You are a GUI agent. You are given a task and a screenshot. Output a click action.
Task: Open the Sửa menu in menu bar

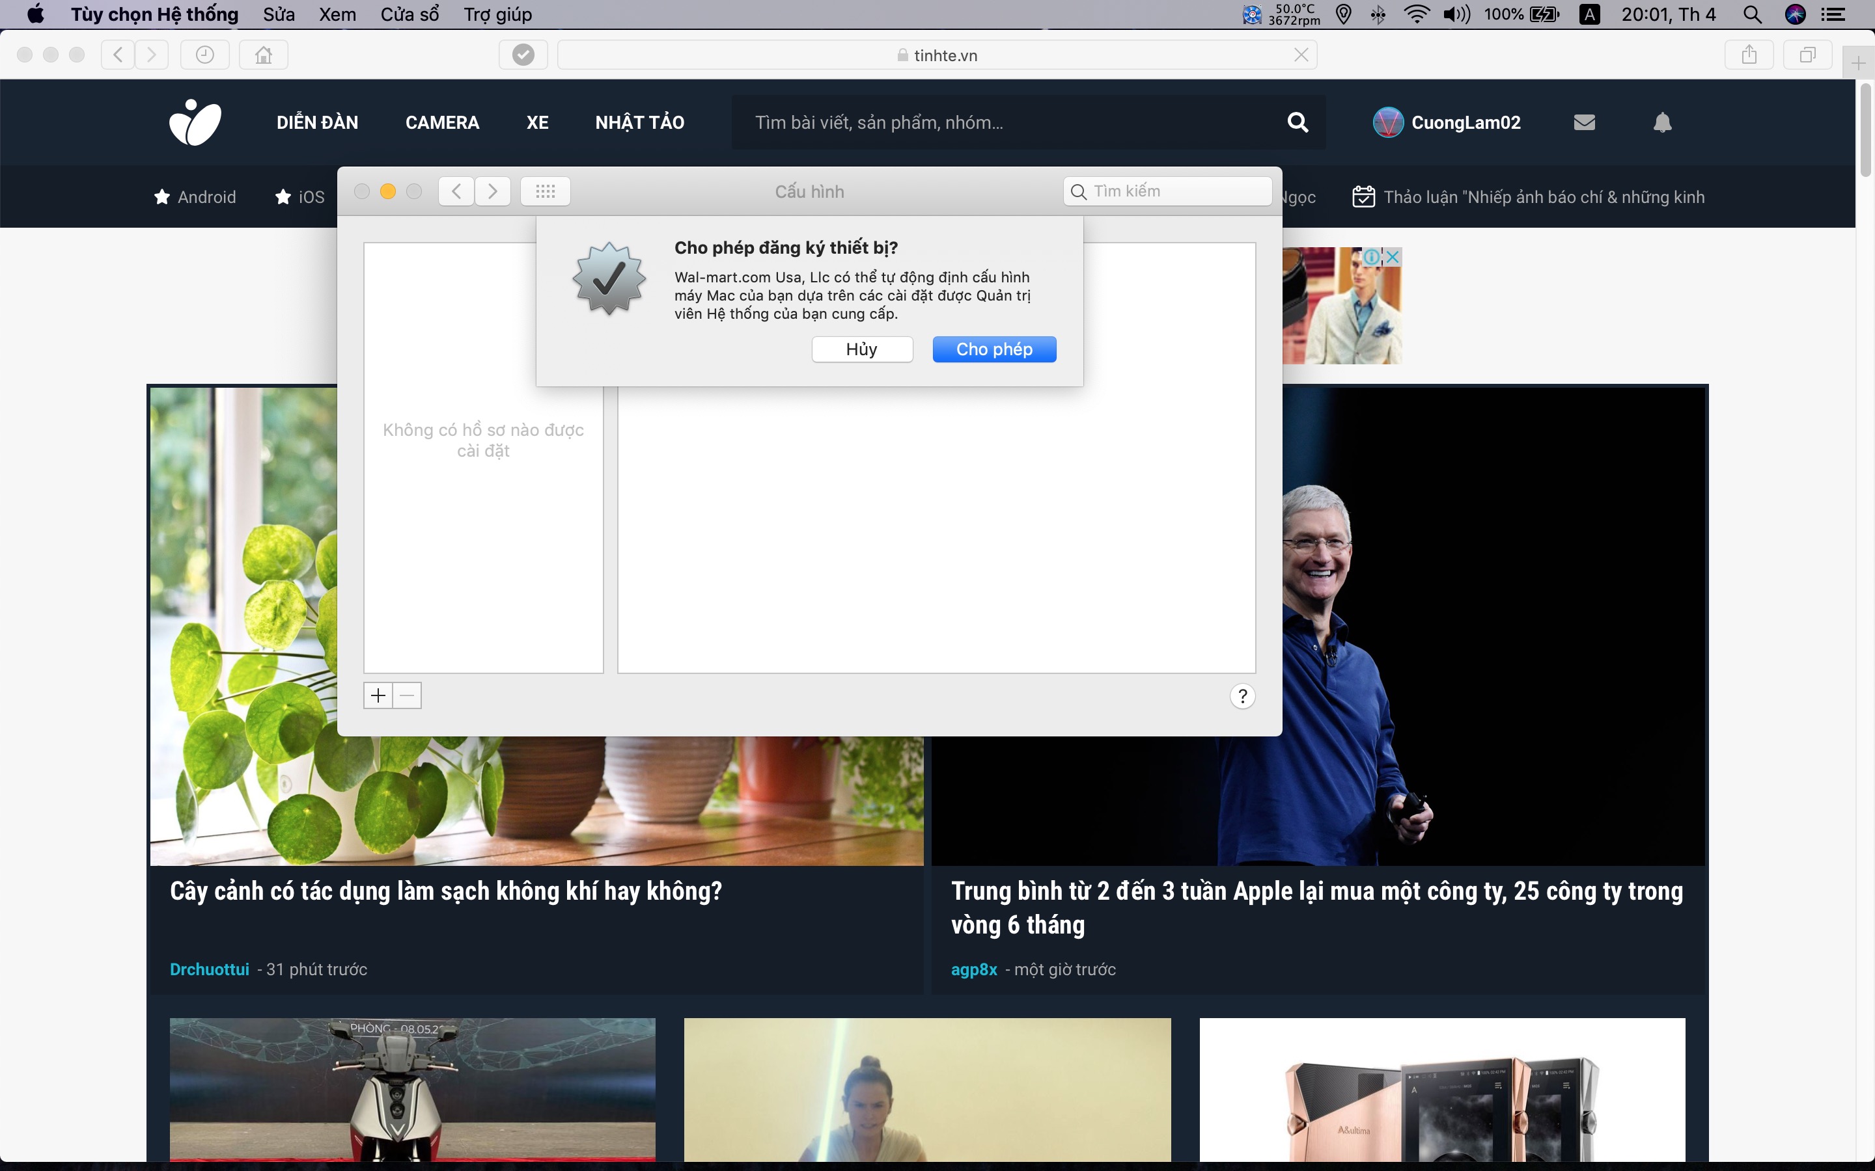pyautogui.click(x=278, y=15)
